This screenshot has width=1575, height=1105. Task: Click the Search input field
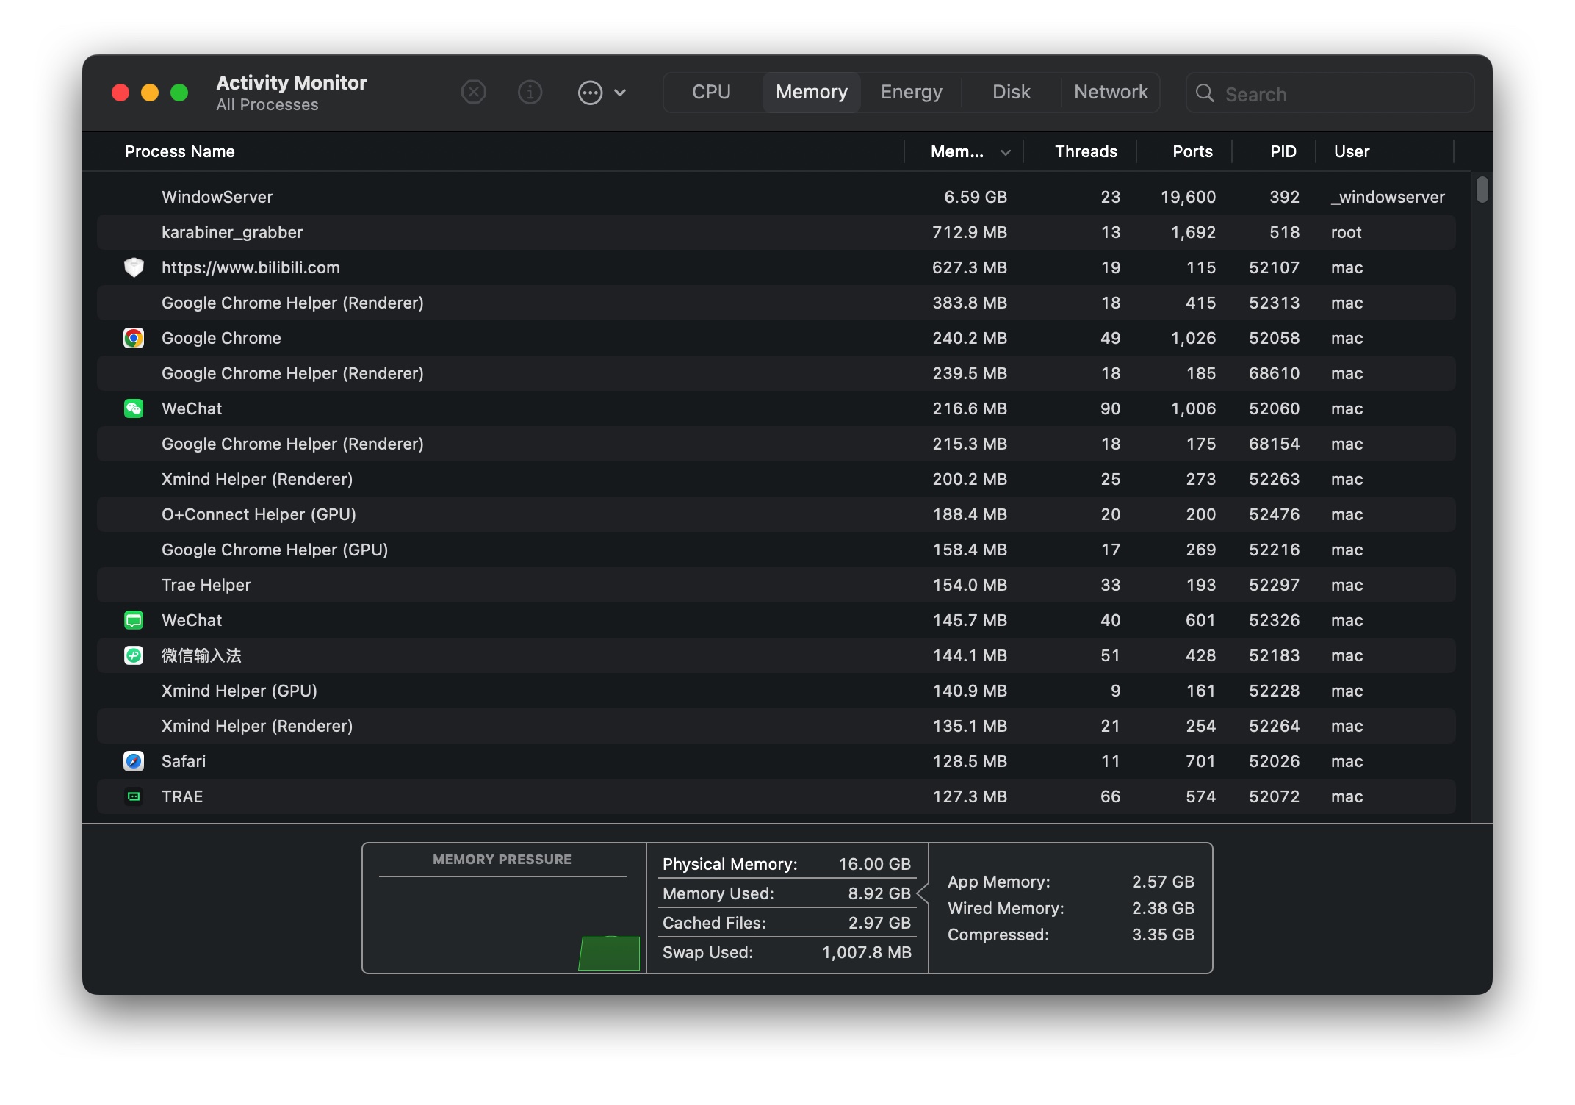(x=1337, y=94)
